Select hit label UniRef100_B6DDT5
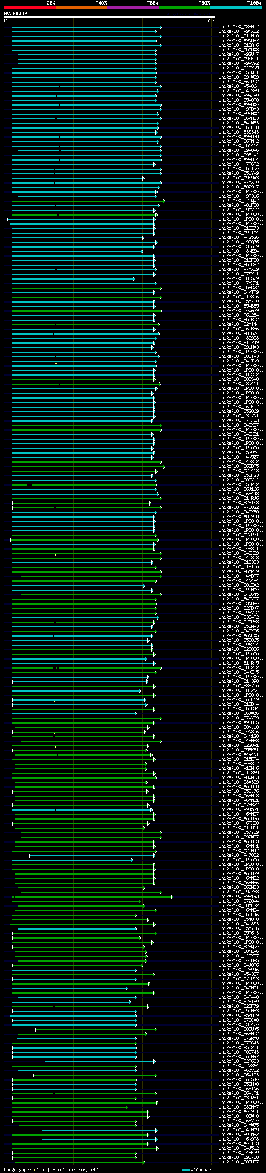Screen dimensions: 266x1173 tap(239, 466)
